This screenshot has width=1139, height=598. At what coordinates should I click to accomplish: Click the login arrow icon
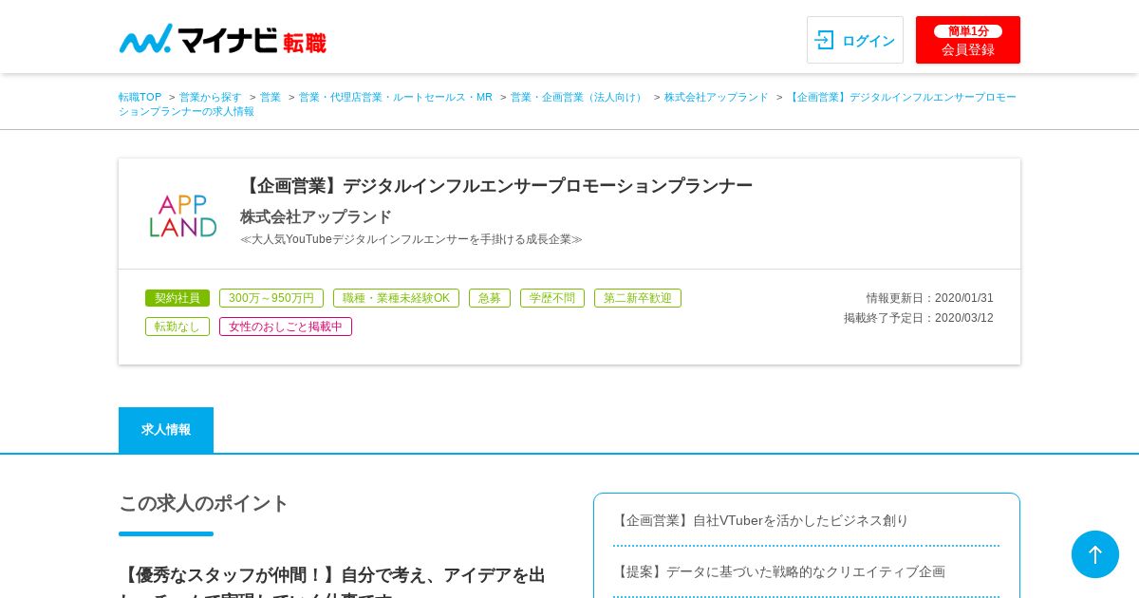pyautogui.click(x=824, y=40)
